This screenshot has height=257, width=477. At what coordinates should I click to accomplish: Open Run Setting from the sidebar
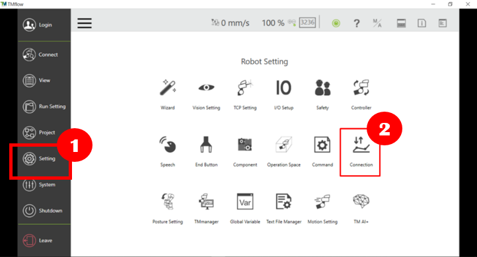tap(44, 107)
